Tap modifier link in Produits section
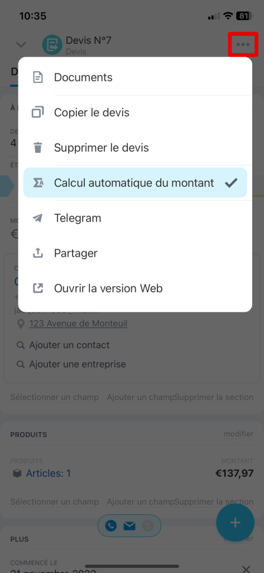This screenshot has width=264, height=573. click(238, 434)
